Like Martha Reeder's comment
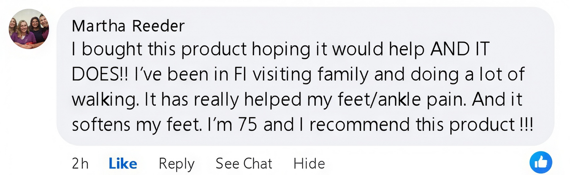The height and width of the screenshot is (175, 570). (x=123, y=164)
